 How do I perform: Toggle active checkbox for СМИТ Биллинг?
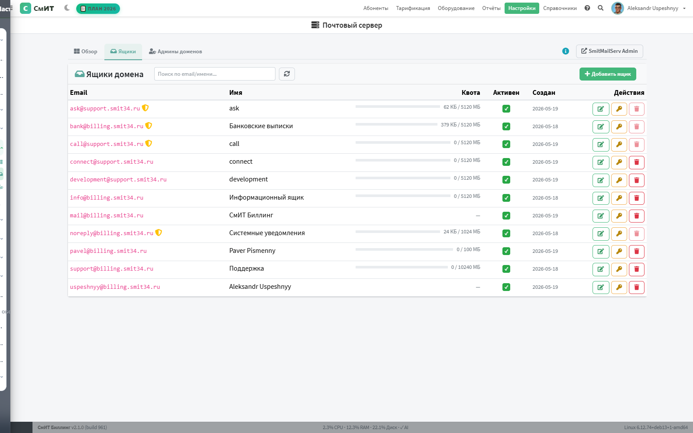506,216
